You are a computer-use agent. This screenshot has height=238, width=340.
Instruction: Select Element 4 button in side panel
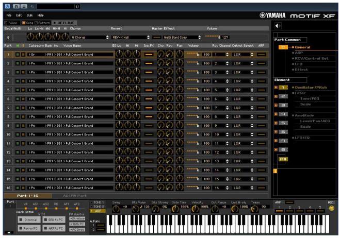tap(283, 114)
